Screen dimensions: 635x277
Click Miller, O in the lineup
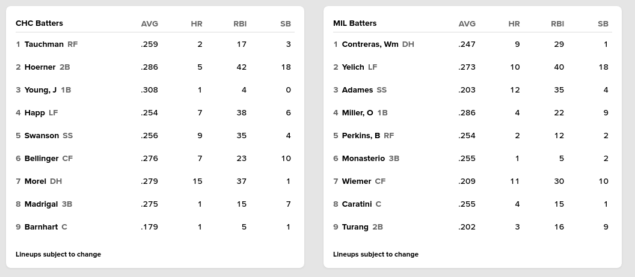pos(357,113)
